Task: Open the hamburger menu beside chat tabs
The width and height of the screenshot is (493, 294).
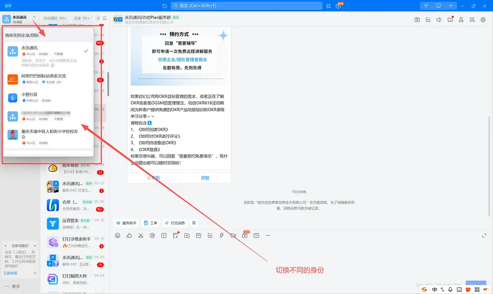Action: pos(104,18)
